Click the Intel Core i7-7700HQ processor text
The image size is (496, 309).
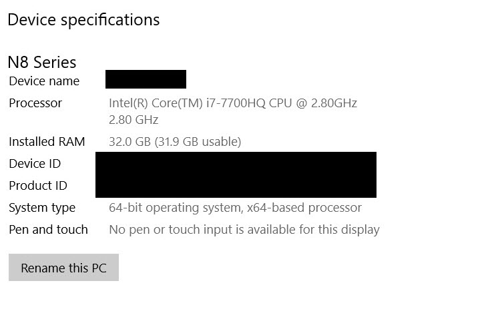(x=233, y=103)
